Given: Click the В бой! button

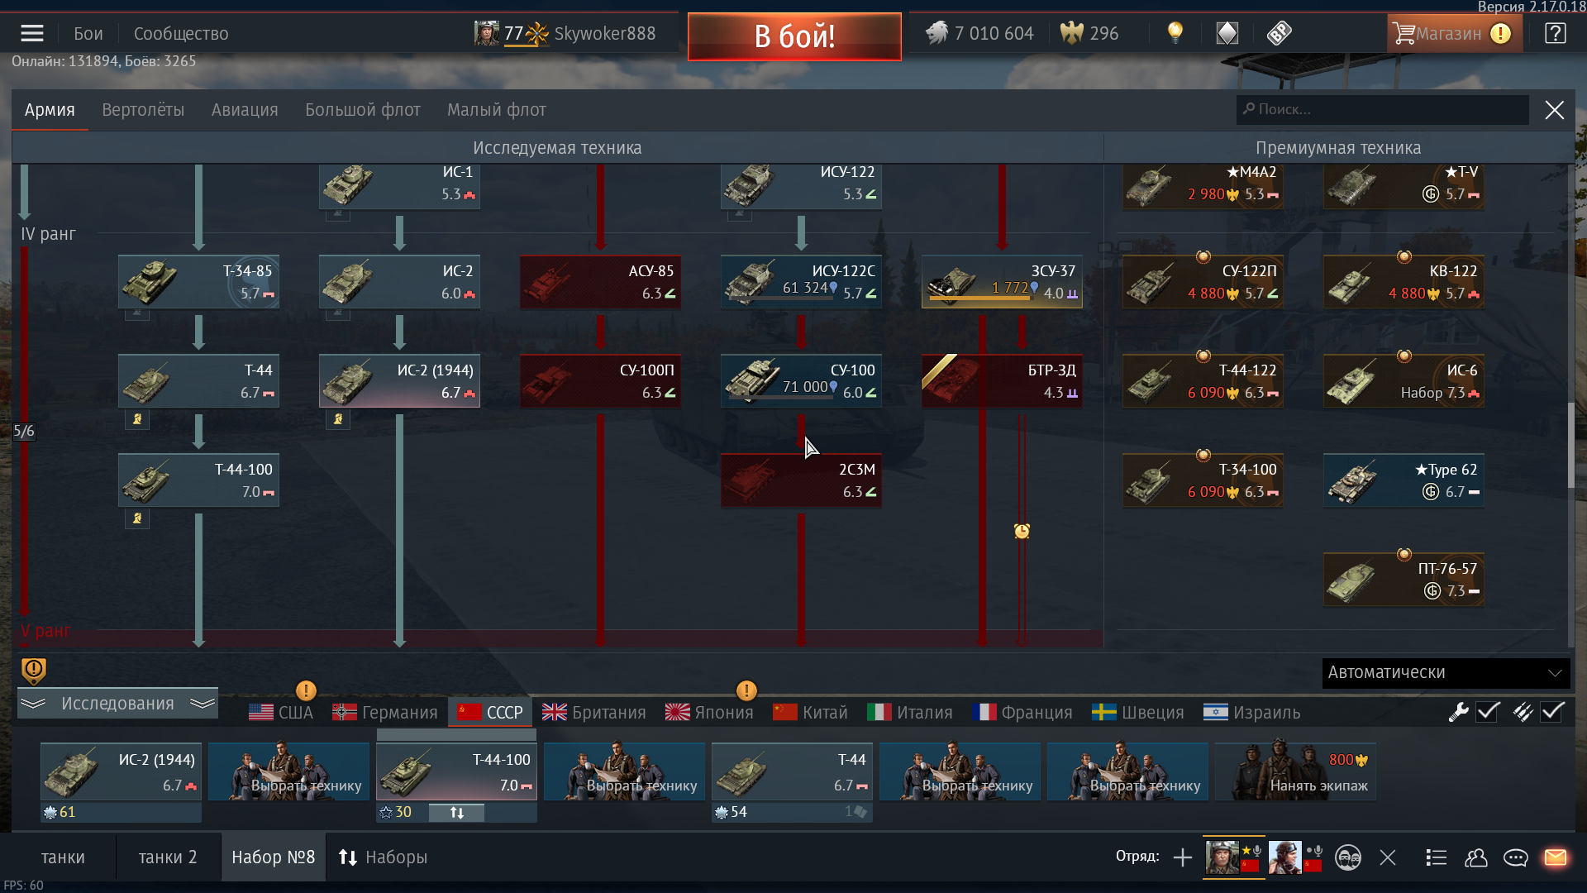Looking at the screenshot, I should [794, 36].
